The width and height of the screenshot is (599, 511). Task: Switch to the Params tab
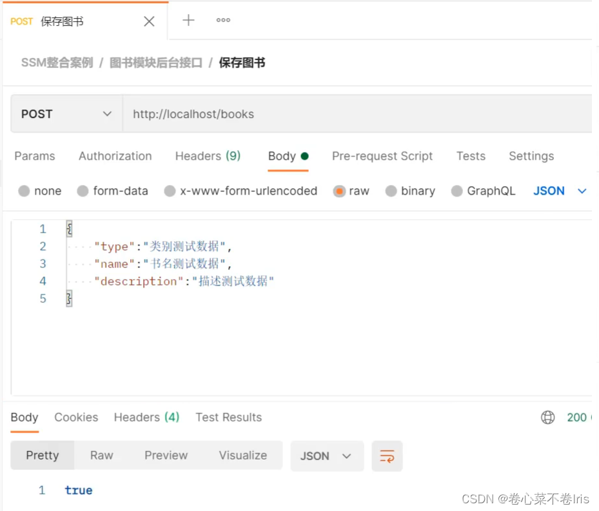point(35,156)
